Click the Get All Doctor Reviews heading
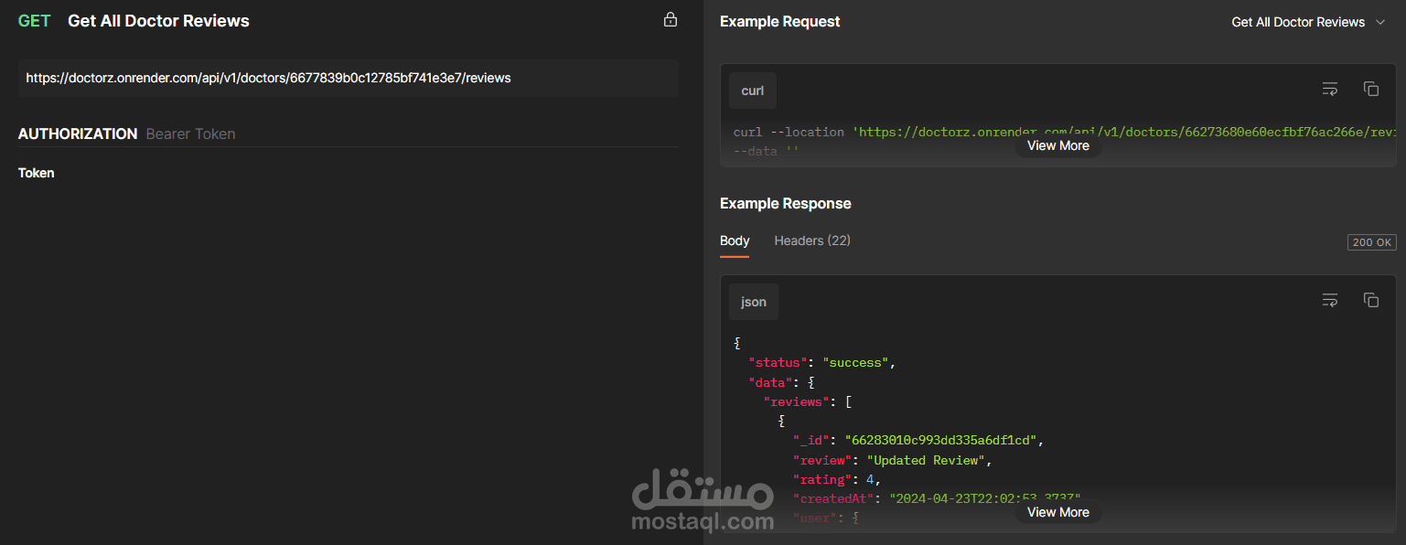This screenshot has width=1406, height=545. coord(158,21)
